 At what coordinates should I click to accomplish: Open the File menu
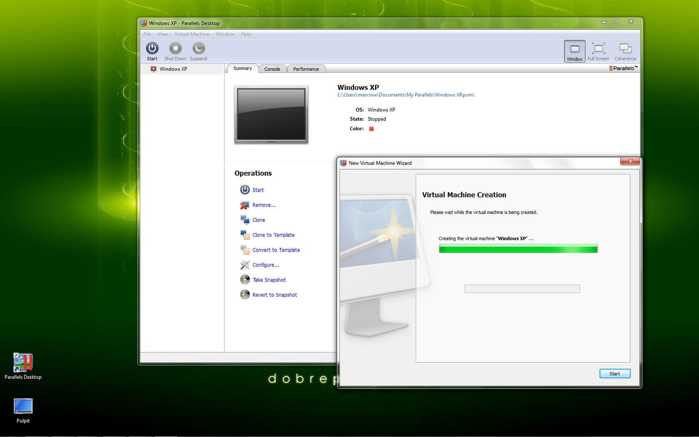click(147, 34)
